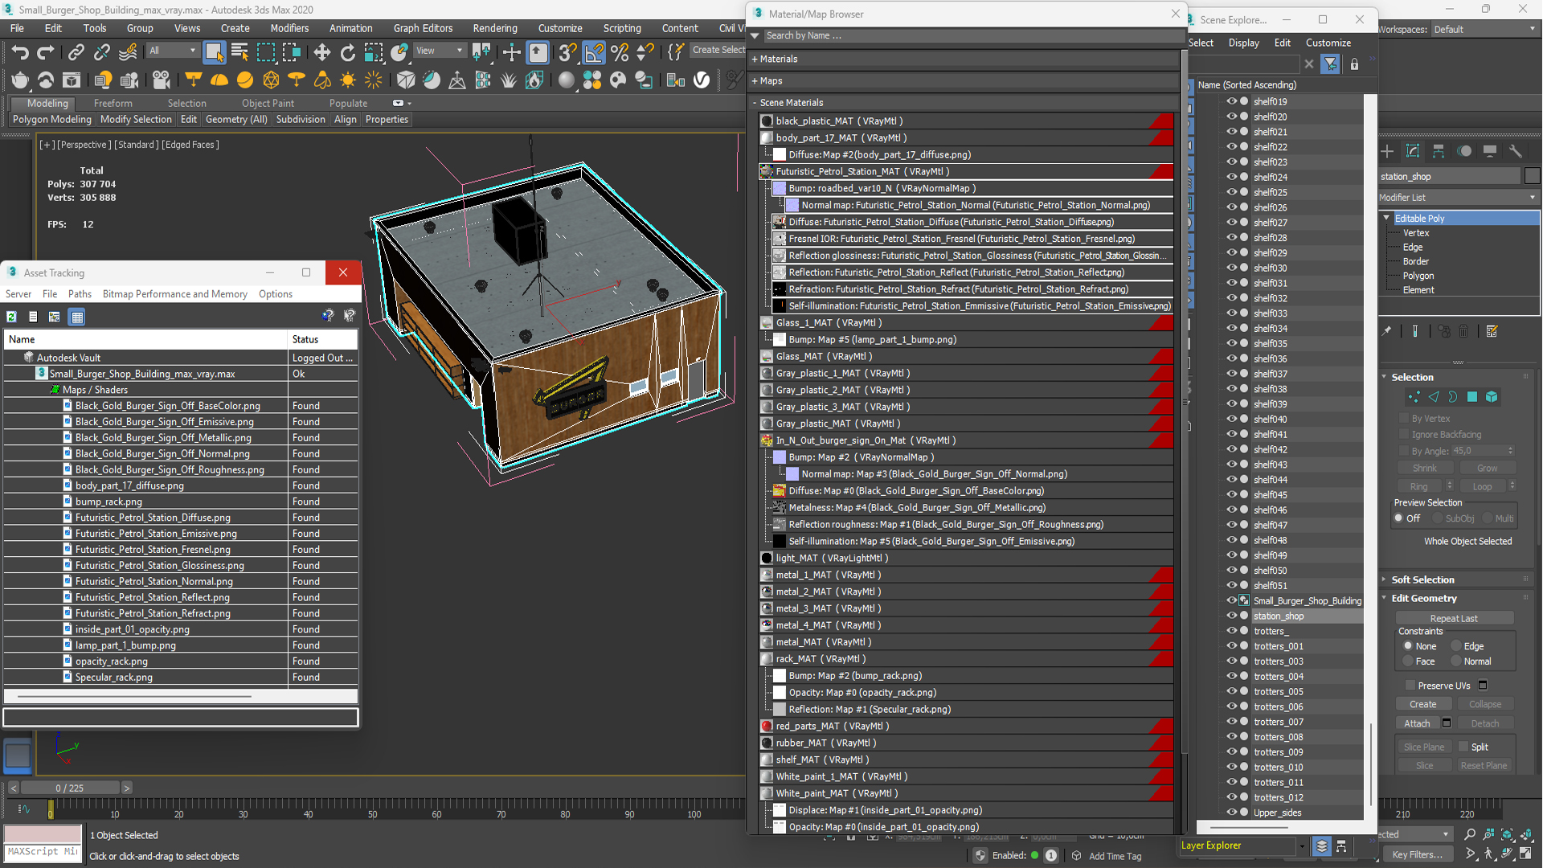
Task: Click table view icon in Asset Tracking
Action: [77, 317]
